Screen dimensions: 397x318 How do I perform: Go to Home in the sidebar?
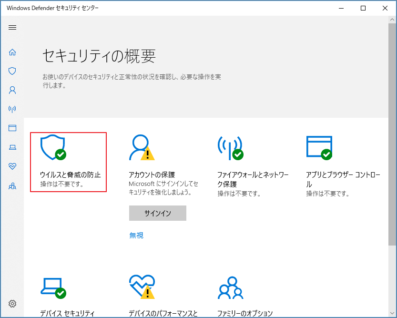pos(12,52)
